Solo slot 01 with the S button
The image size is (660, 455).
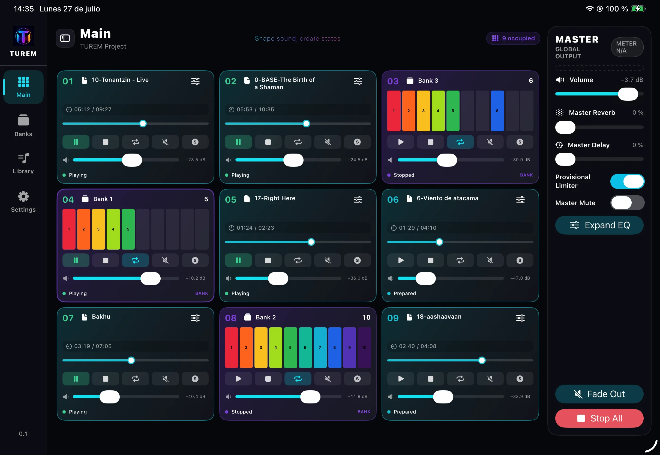195,142
